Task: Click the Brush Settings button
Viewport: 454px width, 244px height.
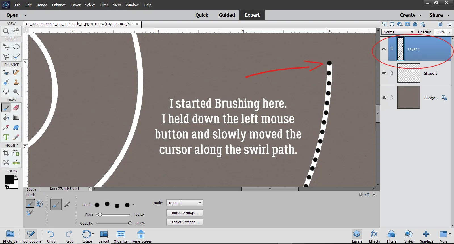Action: click(x=185, y=213)
